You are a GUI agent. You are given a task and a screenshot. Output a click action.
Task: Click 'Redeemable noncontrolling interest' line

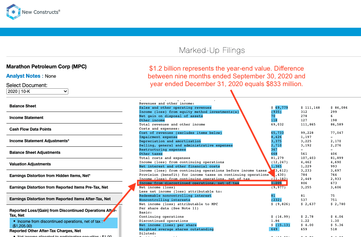pos(175,196)
